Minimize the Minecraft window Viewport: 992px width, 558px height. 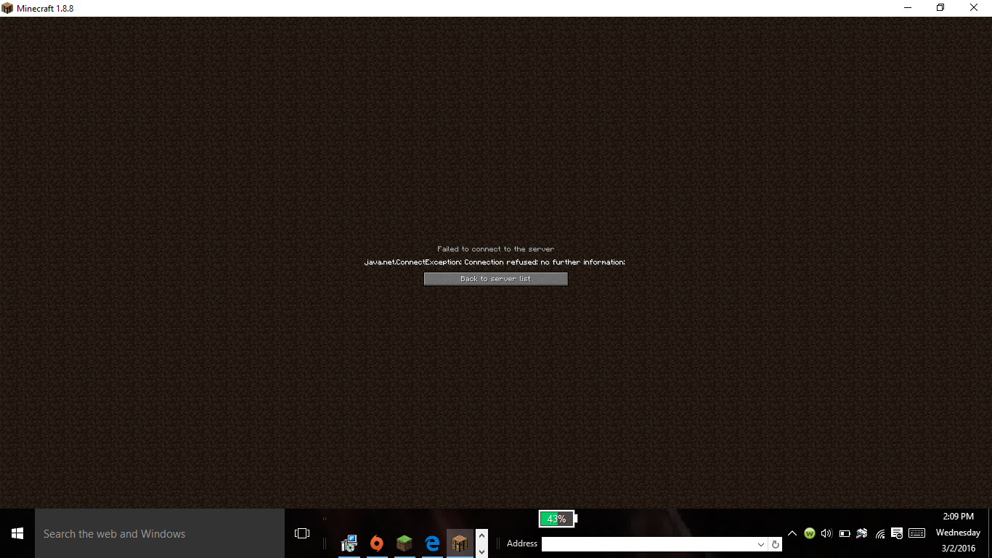click(908, 8)
